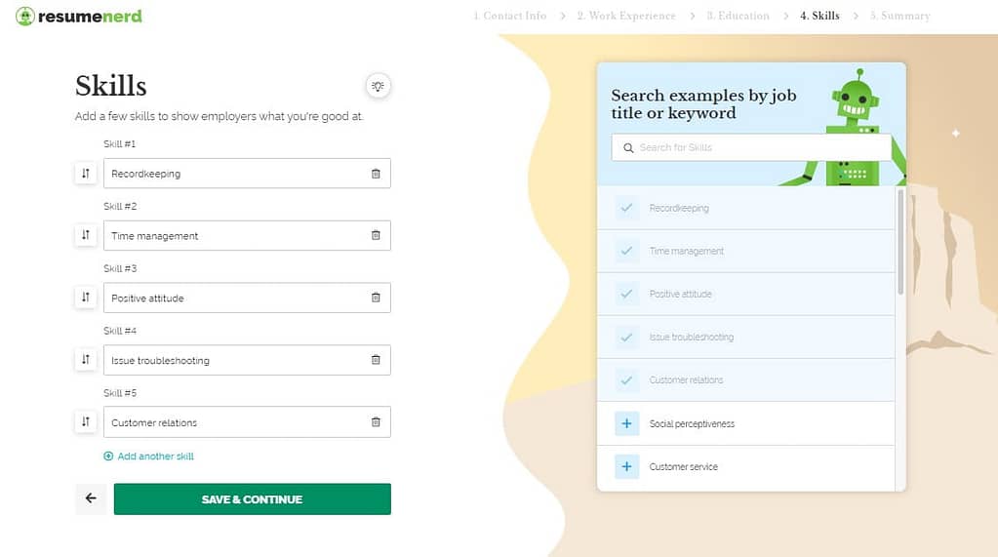This screenshot has height=557, width=998.
Task: Add Customer service using the plus icon
Action: (626, 466)
